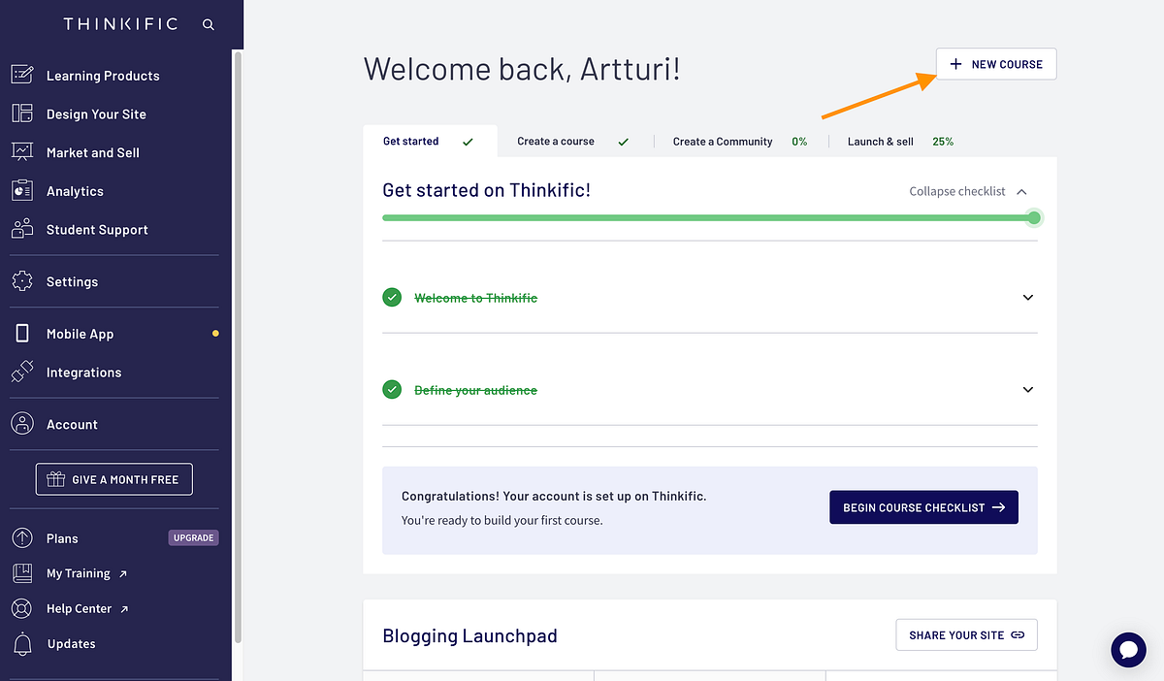Collapse checklist using the top-right chevron

tap(1021, 192)
